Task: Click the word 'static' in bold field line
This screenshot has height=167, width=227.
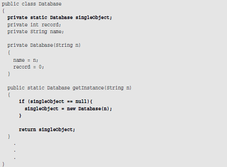Action: [39, 18]
